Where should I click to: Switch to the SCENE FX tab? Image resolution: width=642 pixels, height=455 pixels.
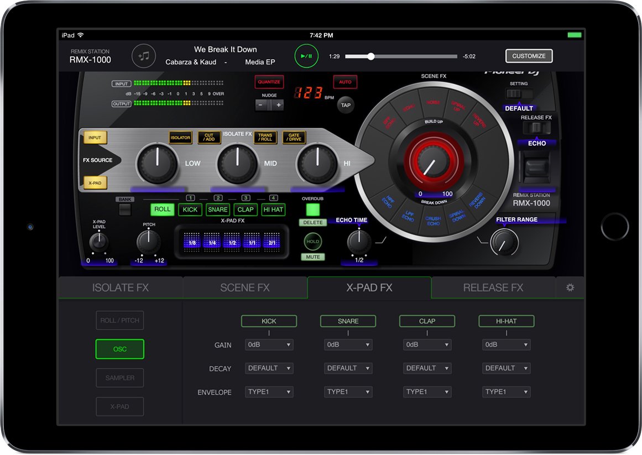click(x=244, y=287)
